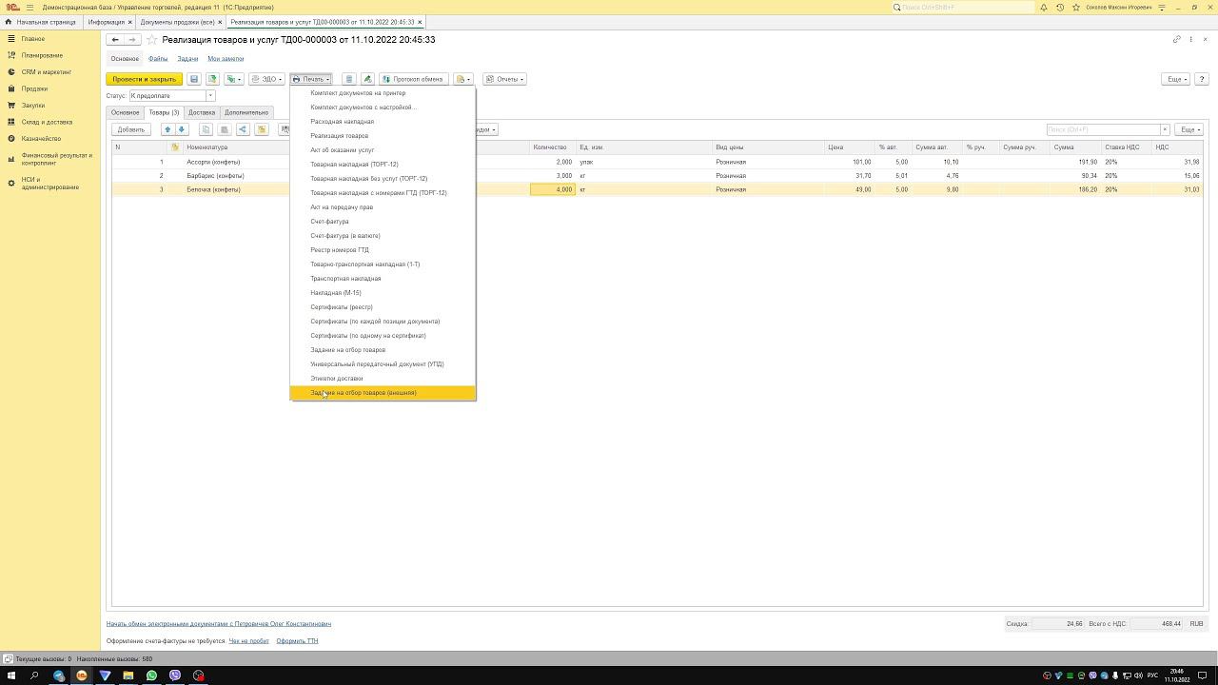Open the table's Еще dropdown
This screenshot has height=685, width=1218.
pyautogui.click(x=1189, y=129)
